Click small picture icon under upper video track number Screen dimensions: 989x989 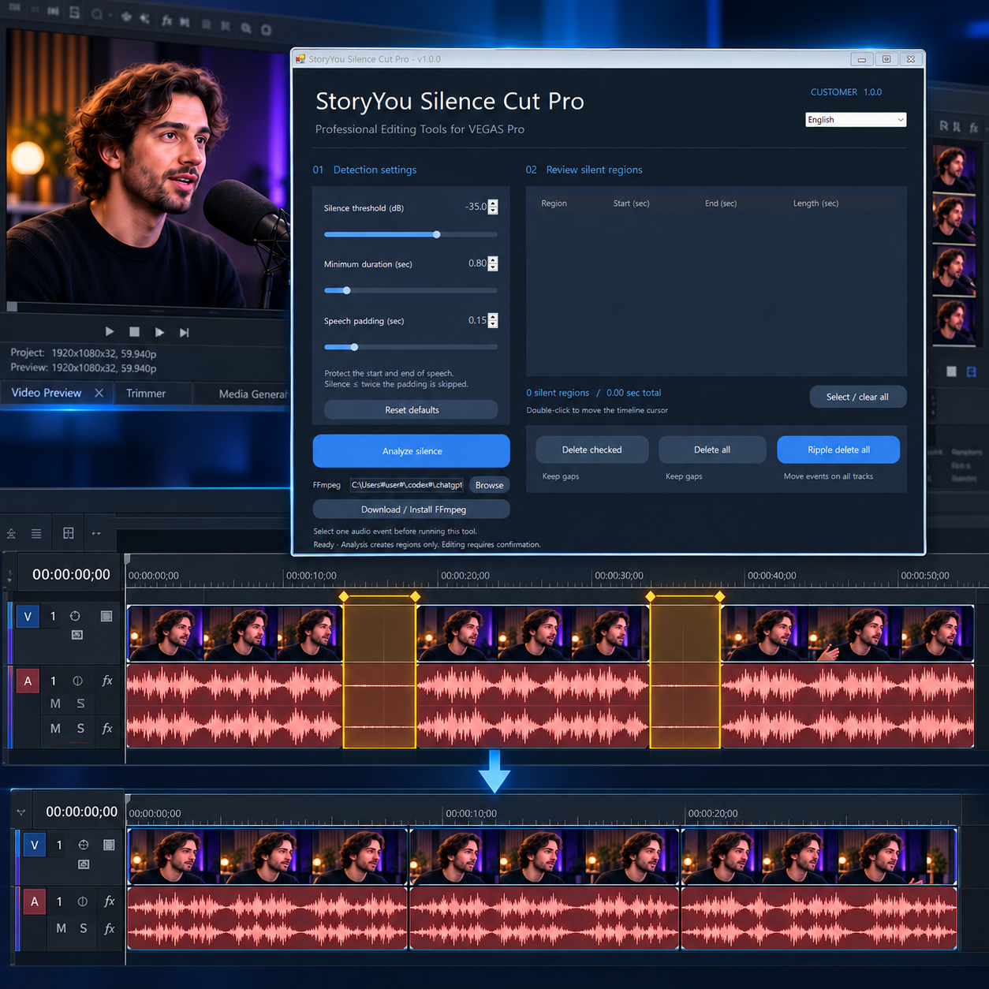coord(77,635)
